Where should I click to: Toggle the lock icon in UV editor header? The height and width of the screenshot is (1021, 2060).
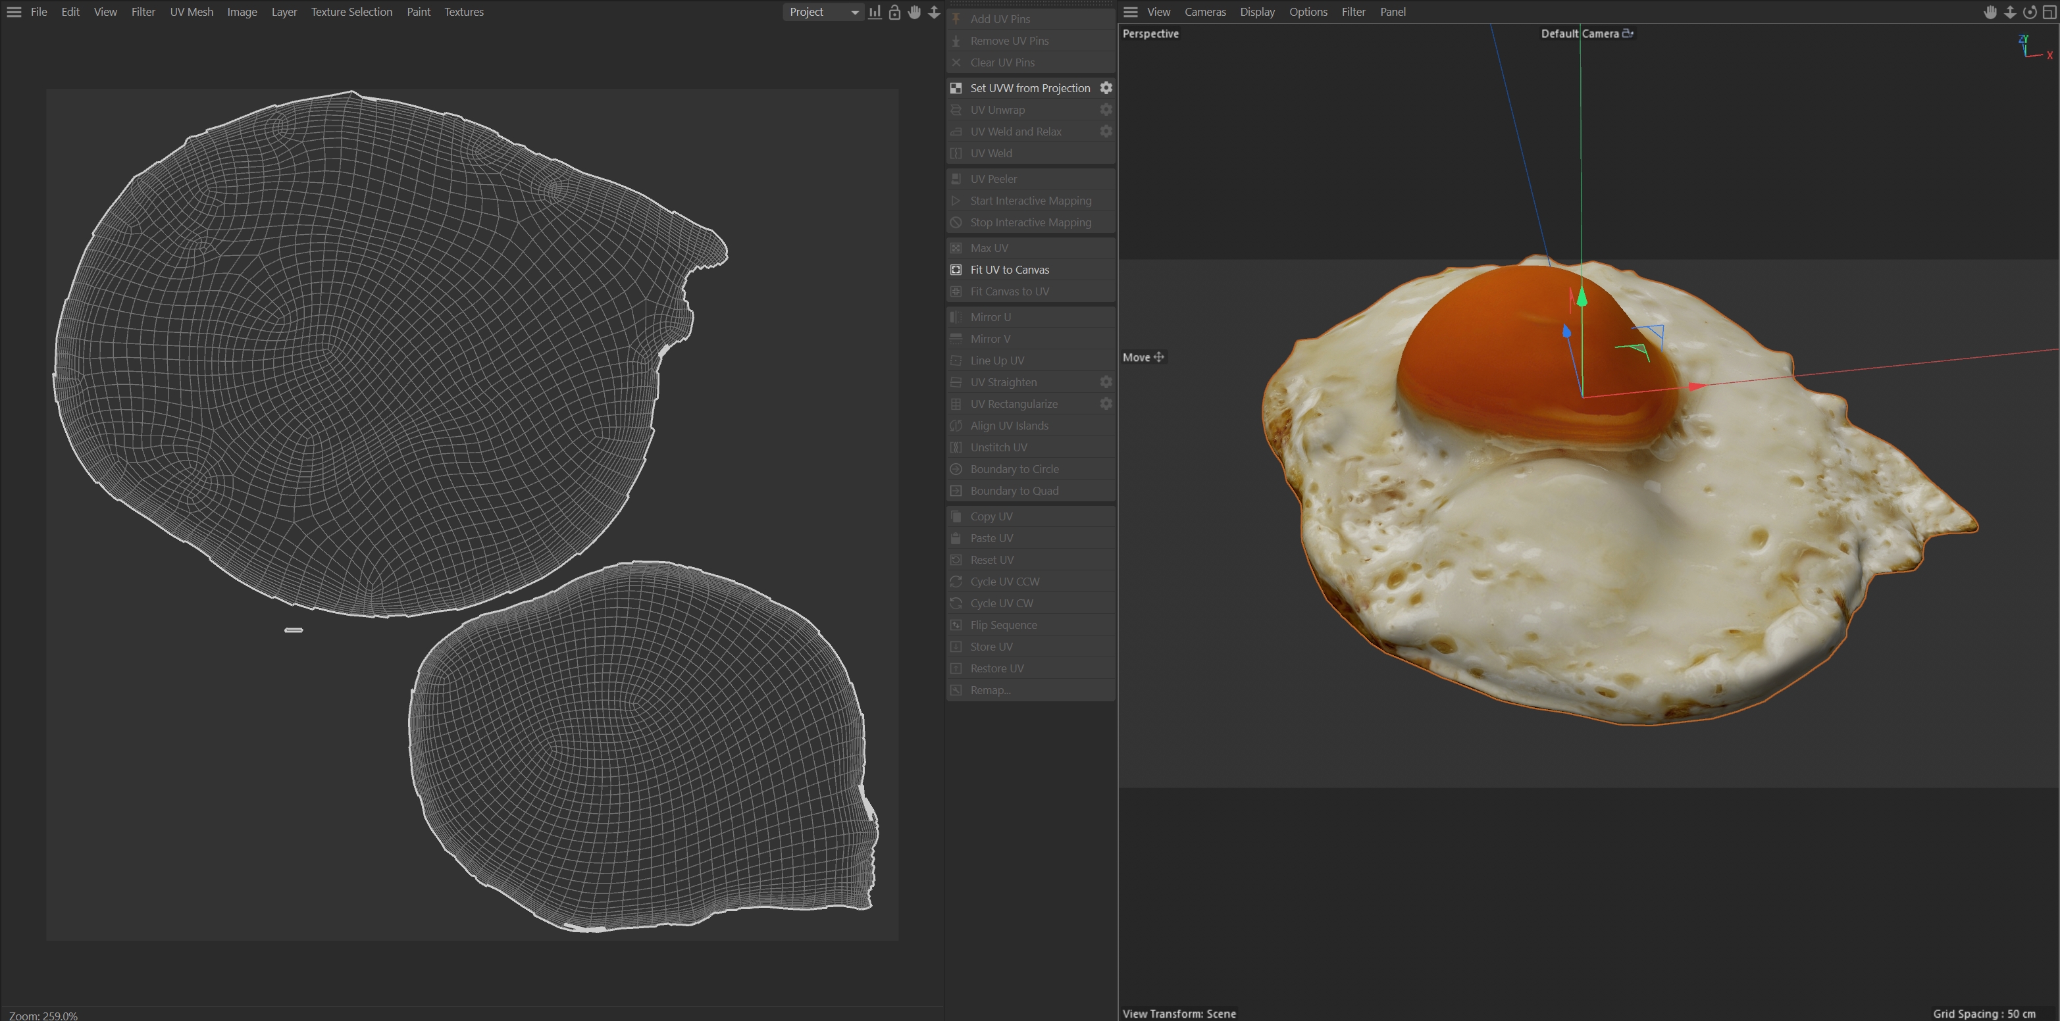coord(895,12)
